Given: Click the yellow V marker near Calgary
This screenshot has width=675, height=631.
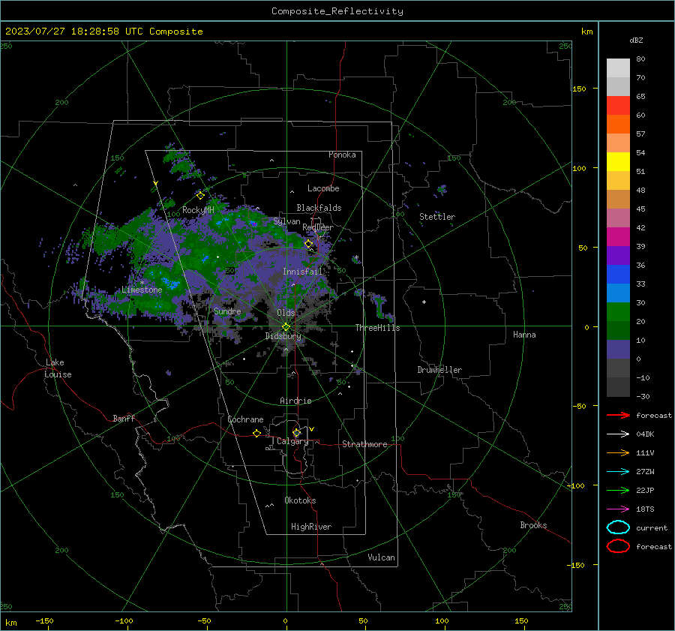Looking at the screenshot, I should coord(312,429).
